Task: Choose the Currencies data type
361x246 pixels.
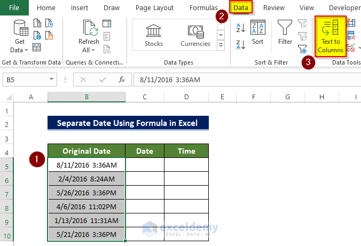Action: coord(195,35)
